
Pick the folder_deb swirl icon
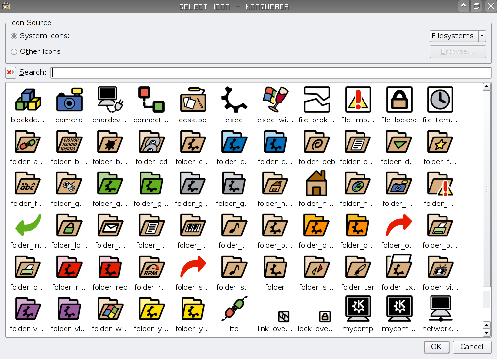[316, 142]
